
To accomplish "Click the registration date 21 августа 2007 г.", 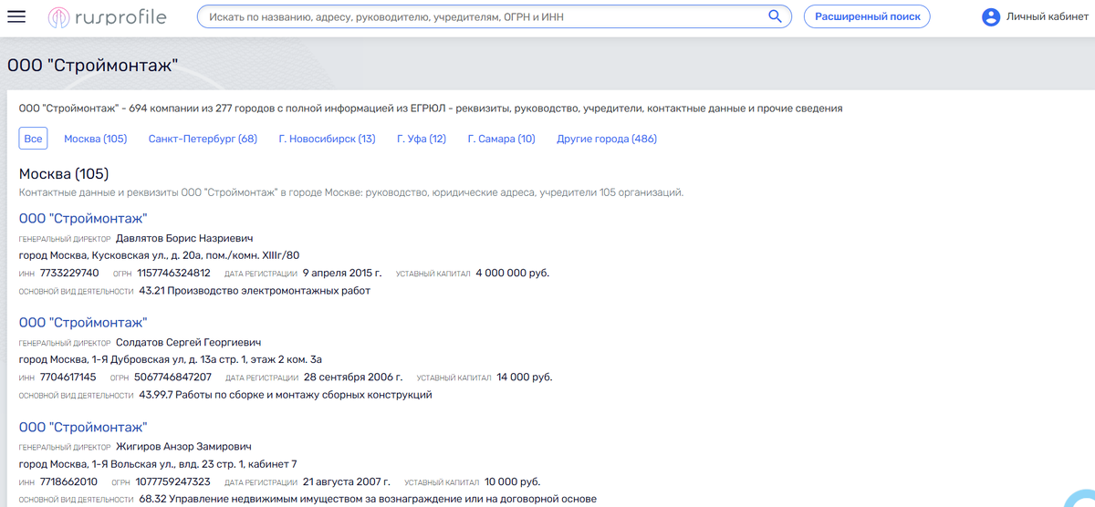I will [346, 481].
